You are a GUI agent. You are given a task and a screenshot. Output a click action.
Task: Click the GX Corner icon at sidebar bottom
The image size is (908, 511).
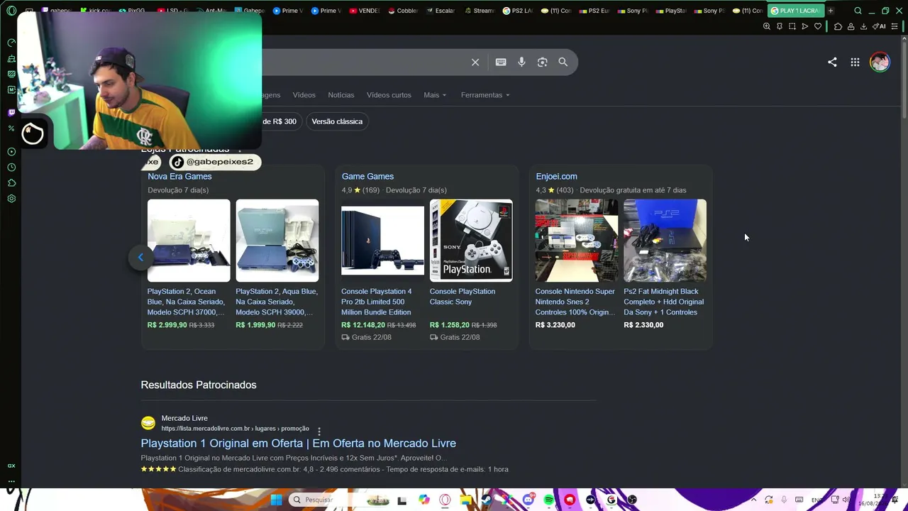11,466
